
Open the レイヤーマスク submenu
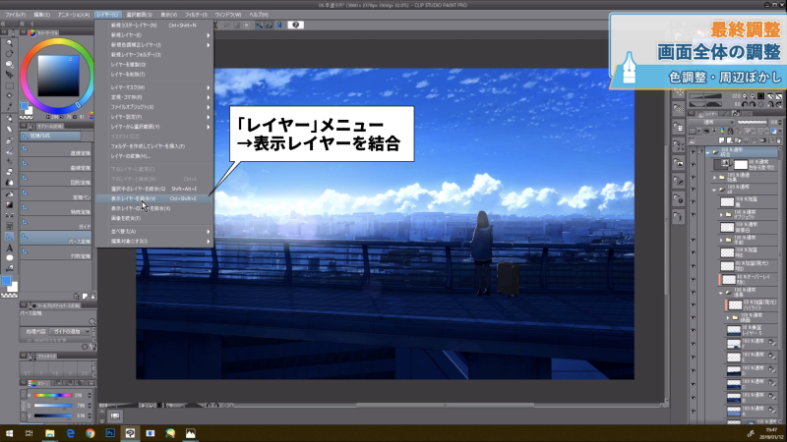[154, 87]
